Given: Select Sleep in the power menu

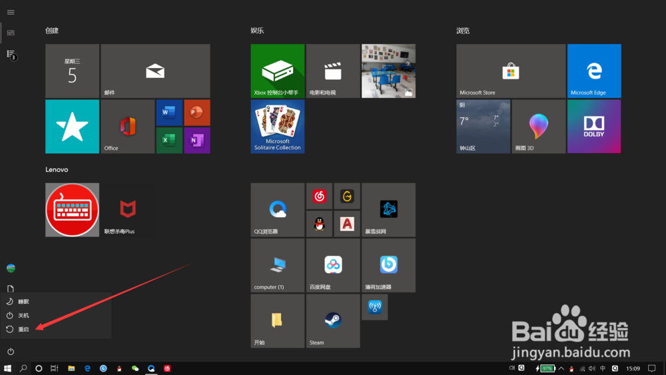Looking at the screenshot, I should (56, 302).
